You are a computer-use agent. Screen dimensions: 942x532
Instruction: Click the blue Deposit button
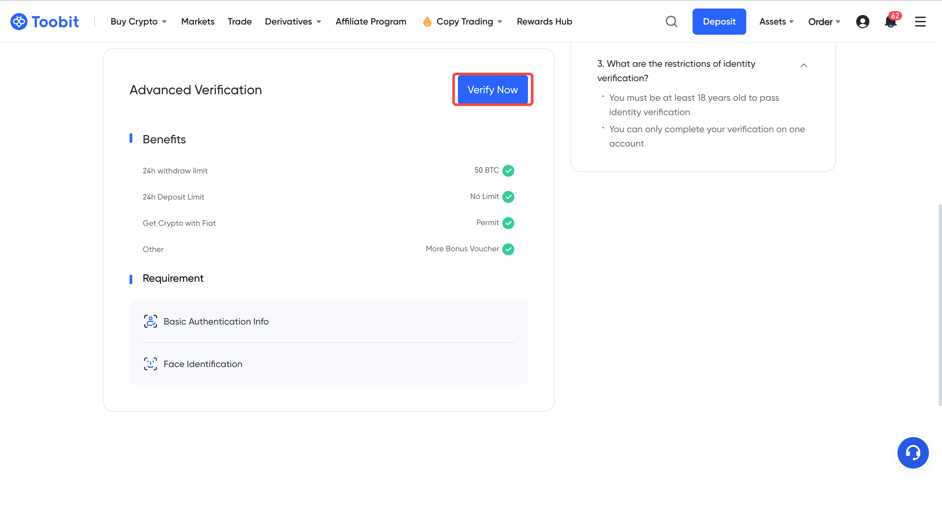(719, 22)
